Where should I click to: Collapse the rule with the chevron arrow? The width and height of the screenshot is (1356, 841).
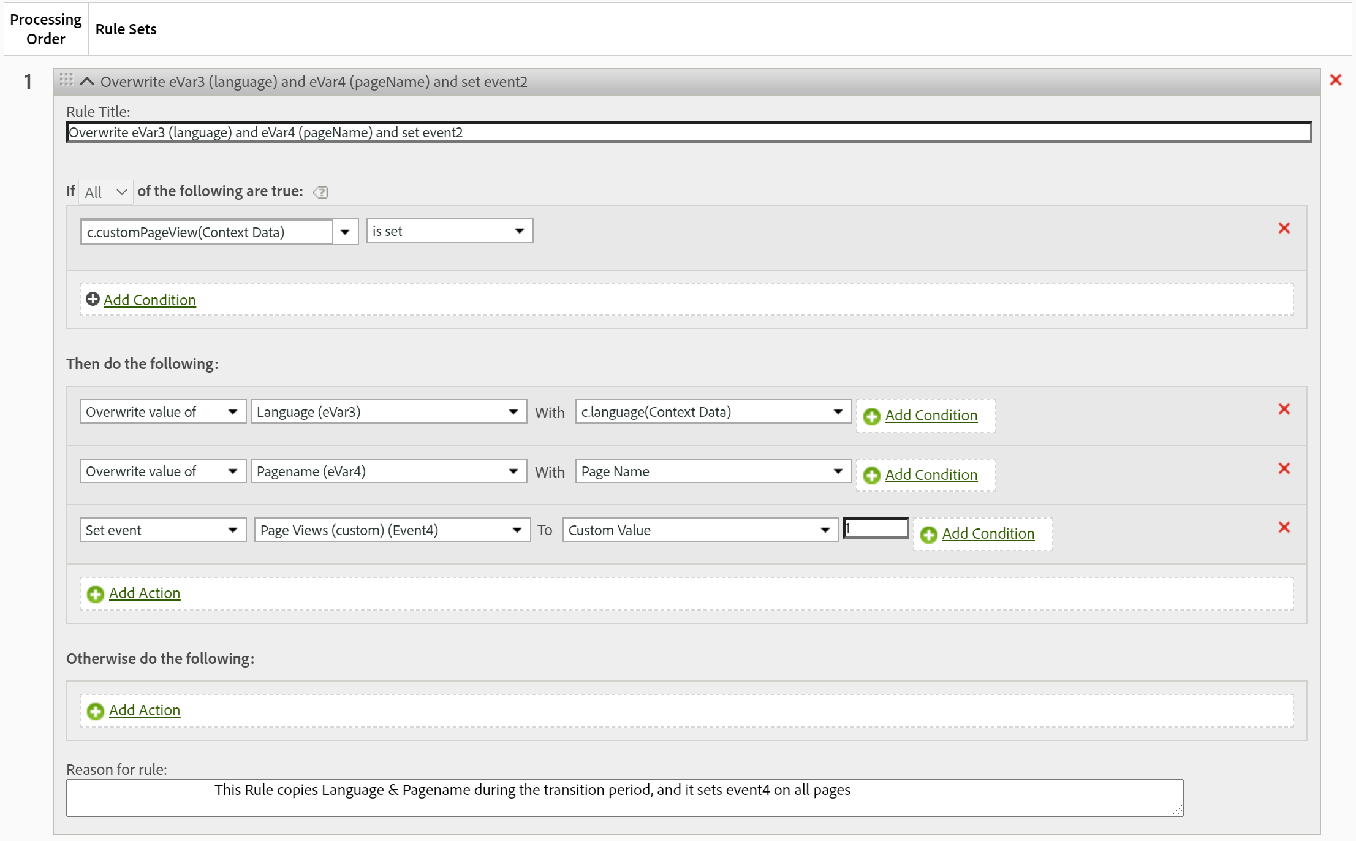pos(87,82)
